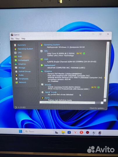
Task: Click the Audio icon in the summary pane
Action: pos(43,98)
